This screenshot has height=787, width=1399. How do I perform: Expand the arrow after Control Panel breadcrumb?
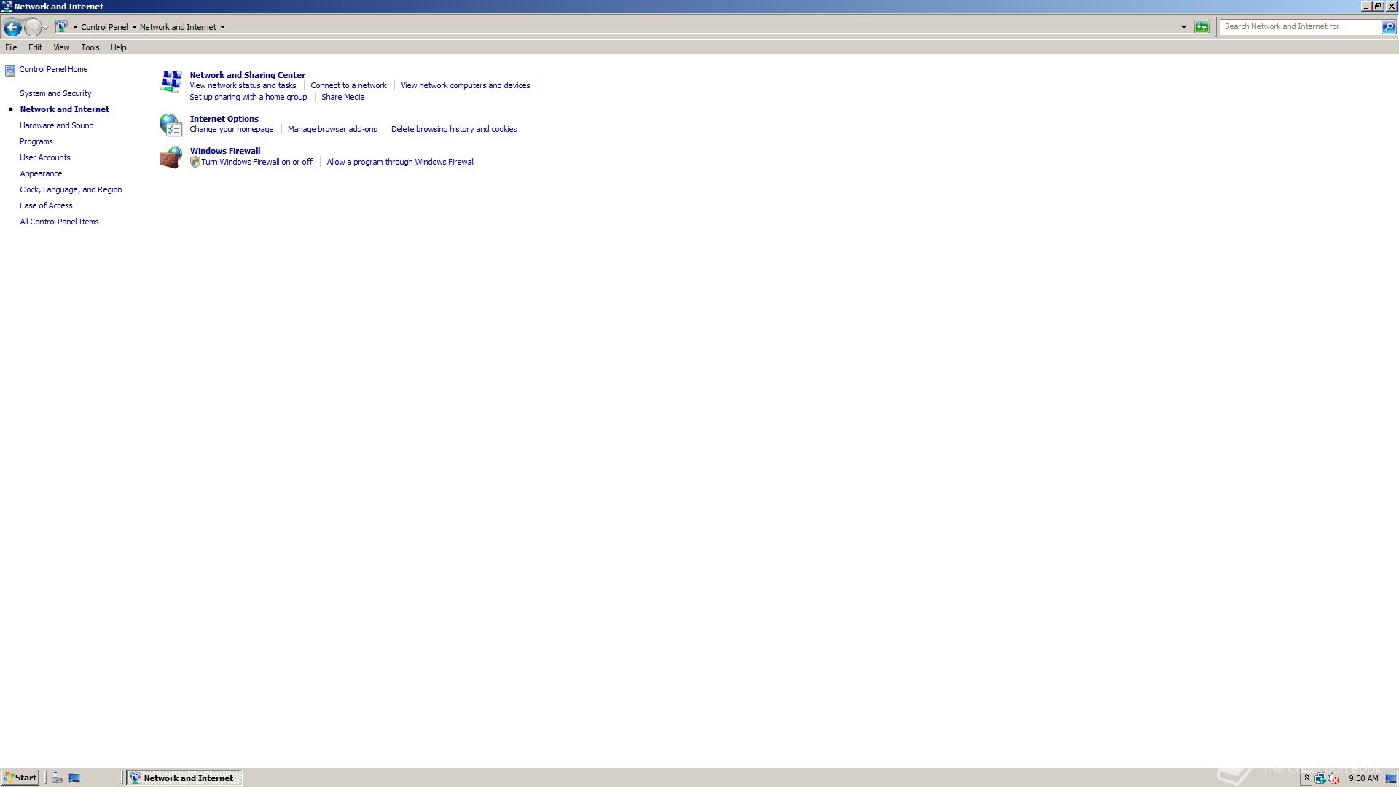point(134,28)
